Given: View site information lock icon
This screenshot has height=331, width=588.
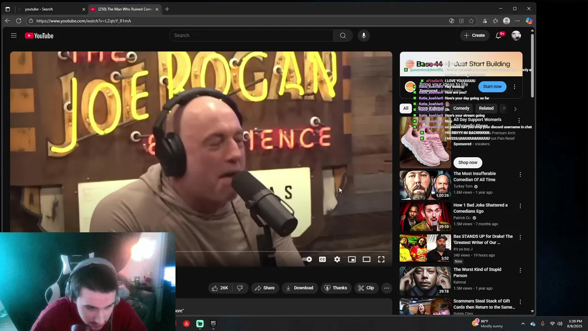Looking at the screenshot, I should [x=31, y=21].
